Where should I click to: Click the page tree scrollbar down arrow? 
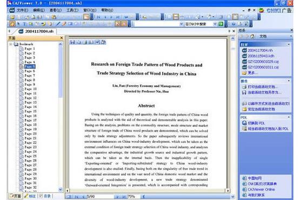pyautogui.click(x=60, y=190)
